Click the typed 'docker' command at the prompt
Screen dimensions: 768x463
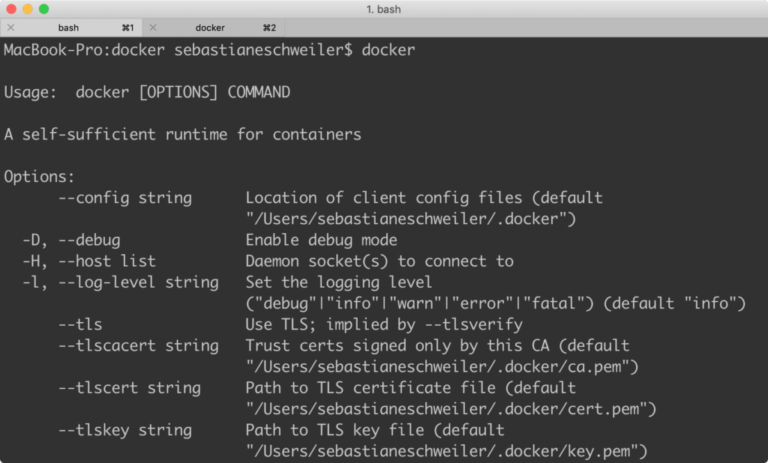point(388,50)
